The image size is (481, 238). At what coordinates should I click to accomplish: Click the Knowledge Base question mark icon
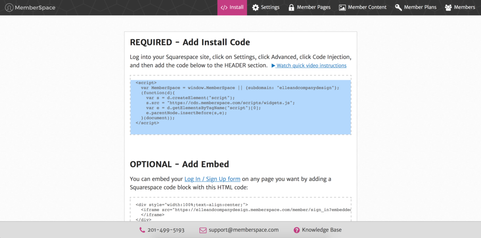296,230
